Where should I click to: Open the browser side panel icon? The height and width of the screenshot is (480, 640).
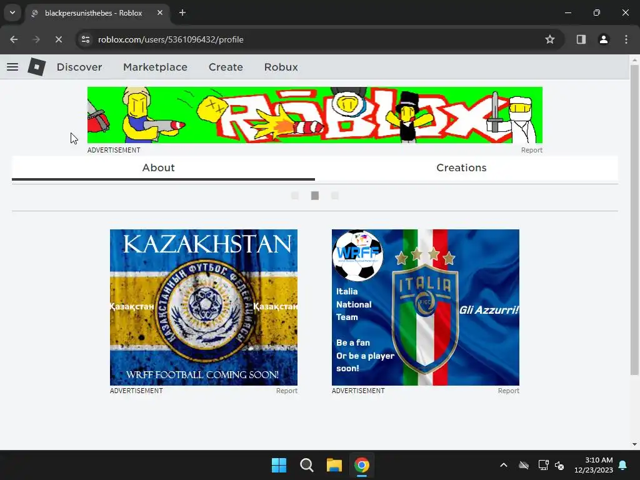pyautogui.click(x=581, y=39)
